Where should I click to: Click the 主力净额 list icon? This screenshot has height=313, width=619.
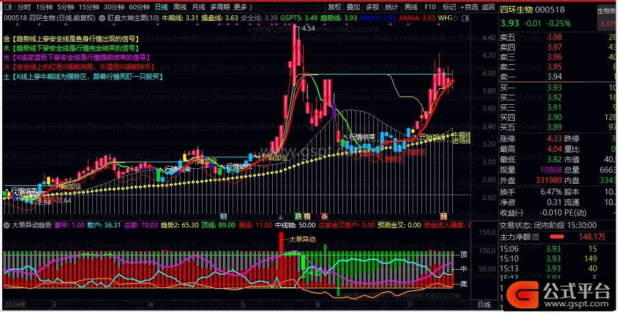click(536, 237)
